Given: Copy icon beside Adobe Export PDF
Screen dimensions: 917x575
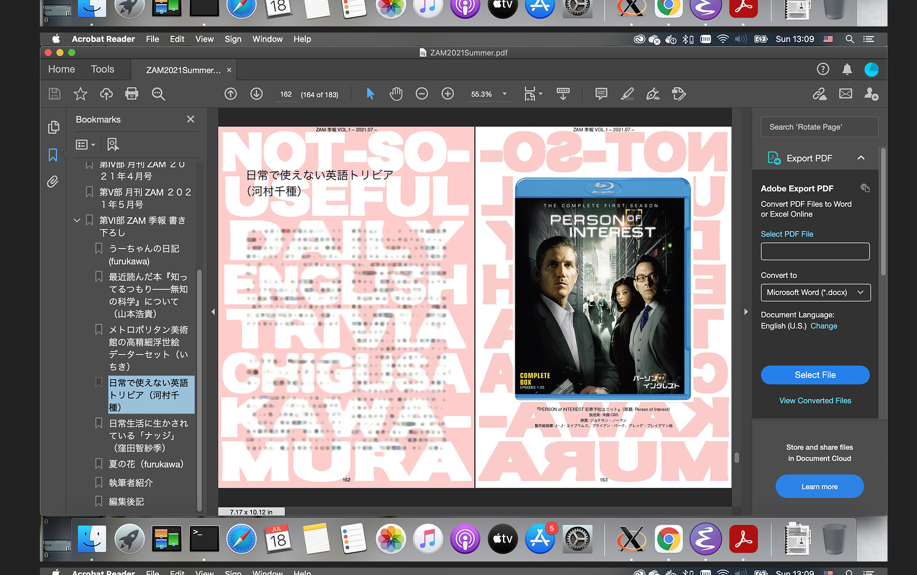Looking at the screenshot, I should [x=865, y=188].
